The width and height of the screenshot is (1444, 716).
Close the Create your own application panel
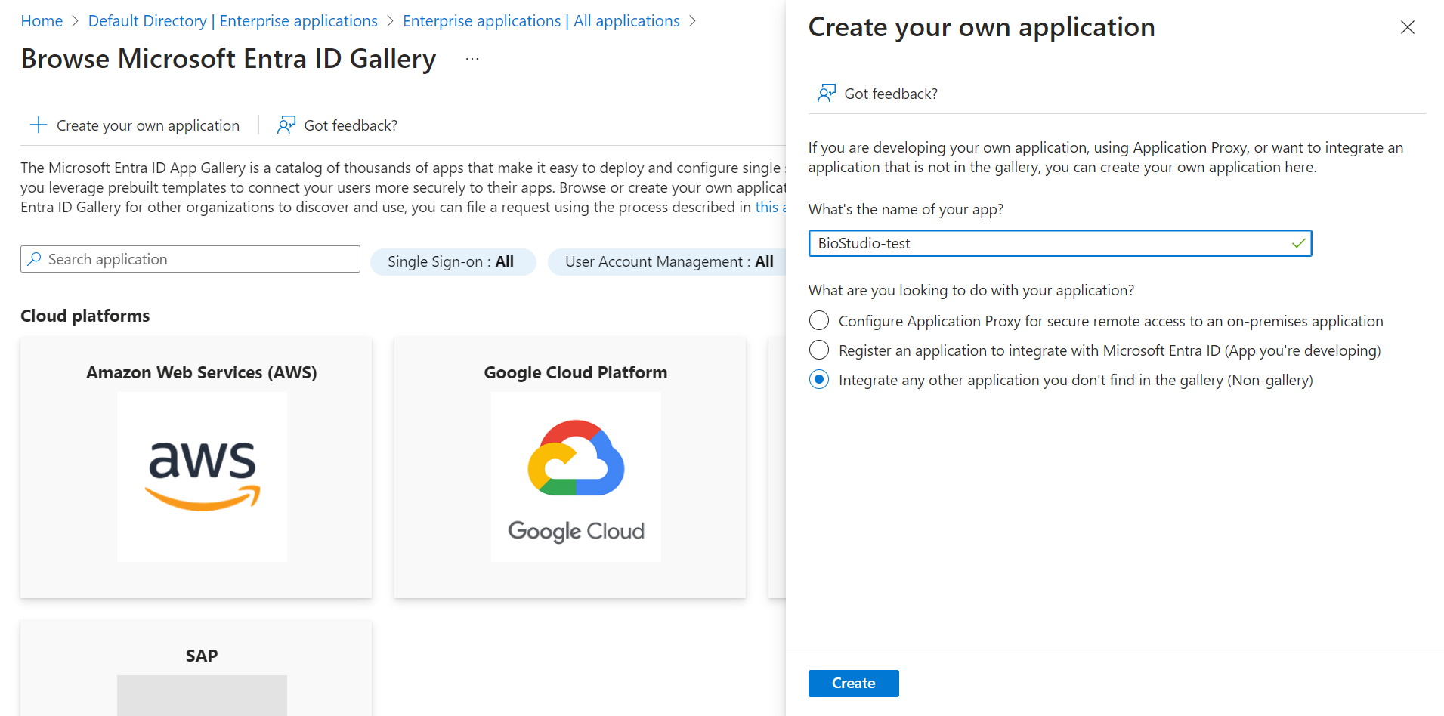(x=1407, y=28)
